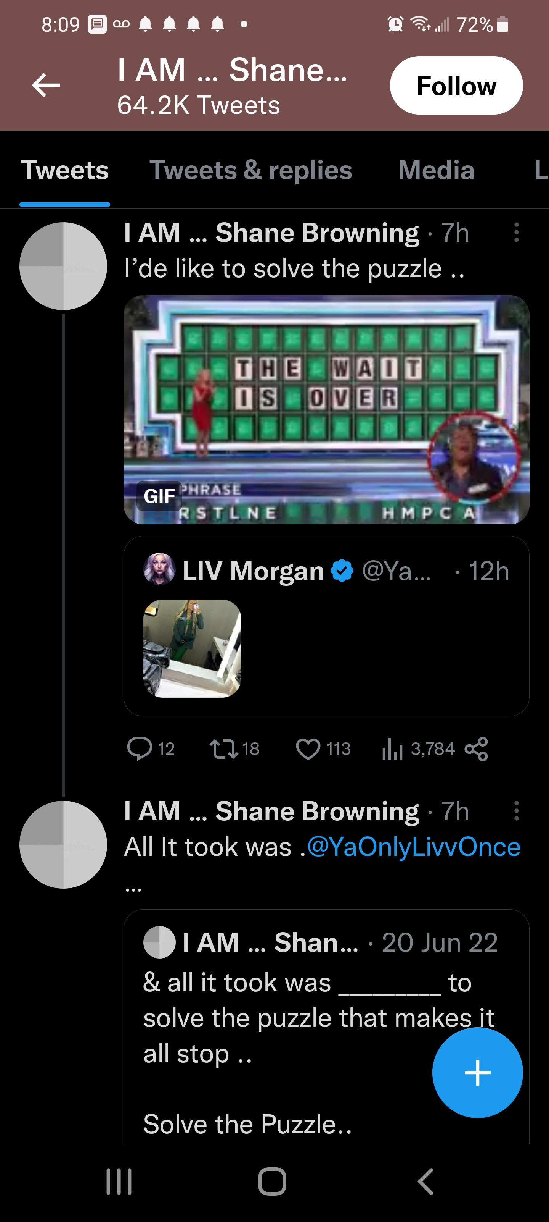The width and height of the screenshot is (549, 1222).
Task: Play the Wheel of Fortune GIF
Action: click(x=326, y=409)
